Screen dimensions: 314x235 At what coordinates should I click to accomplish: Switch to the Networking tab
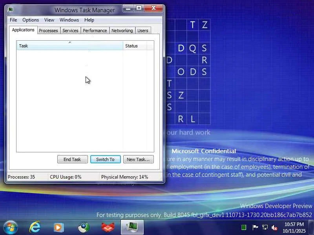[122, 31]
